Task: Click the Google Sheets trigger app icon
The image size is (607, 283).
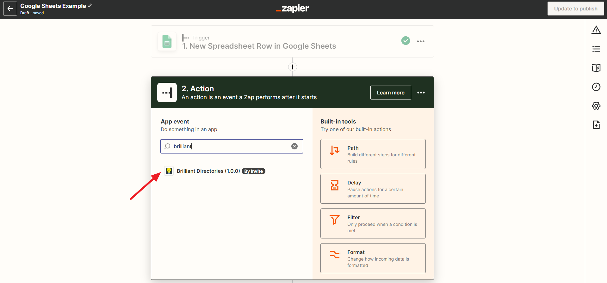Action: pyautogui.click(x=167, y=41)
